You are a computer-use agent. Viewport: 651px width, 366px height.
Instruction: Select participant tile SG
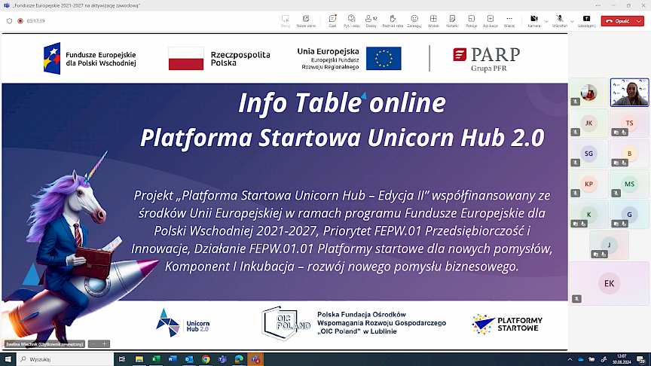click(x=588, y=154)
